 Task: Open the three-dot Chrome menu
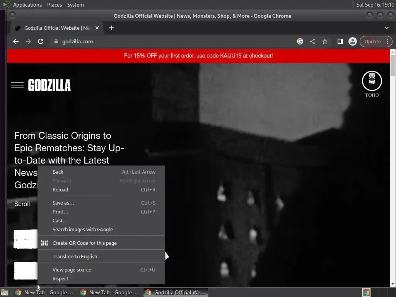(x=387, y=42)
